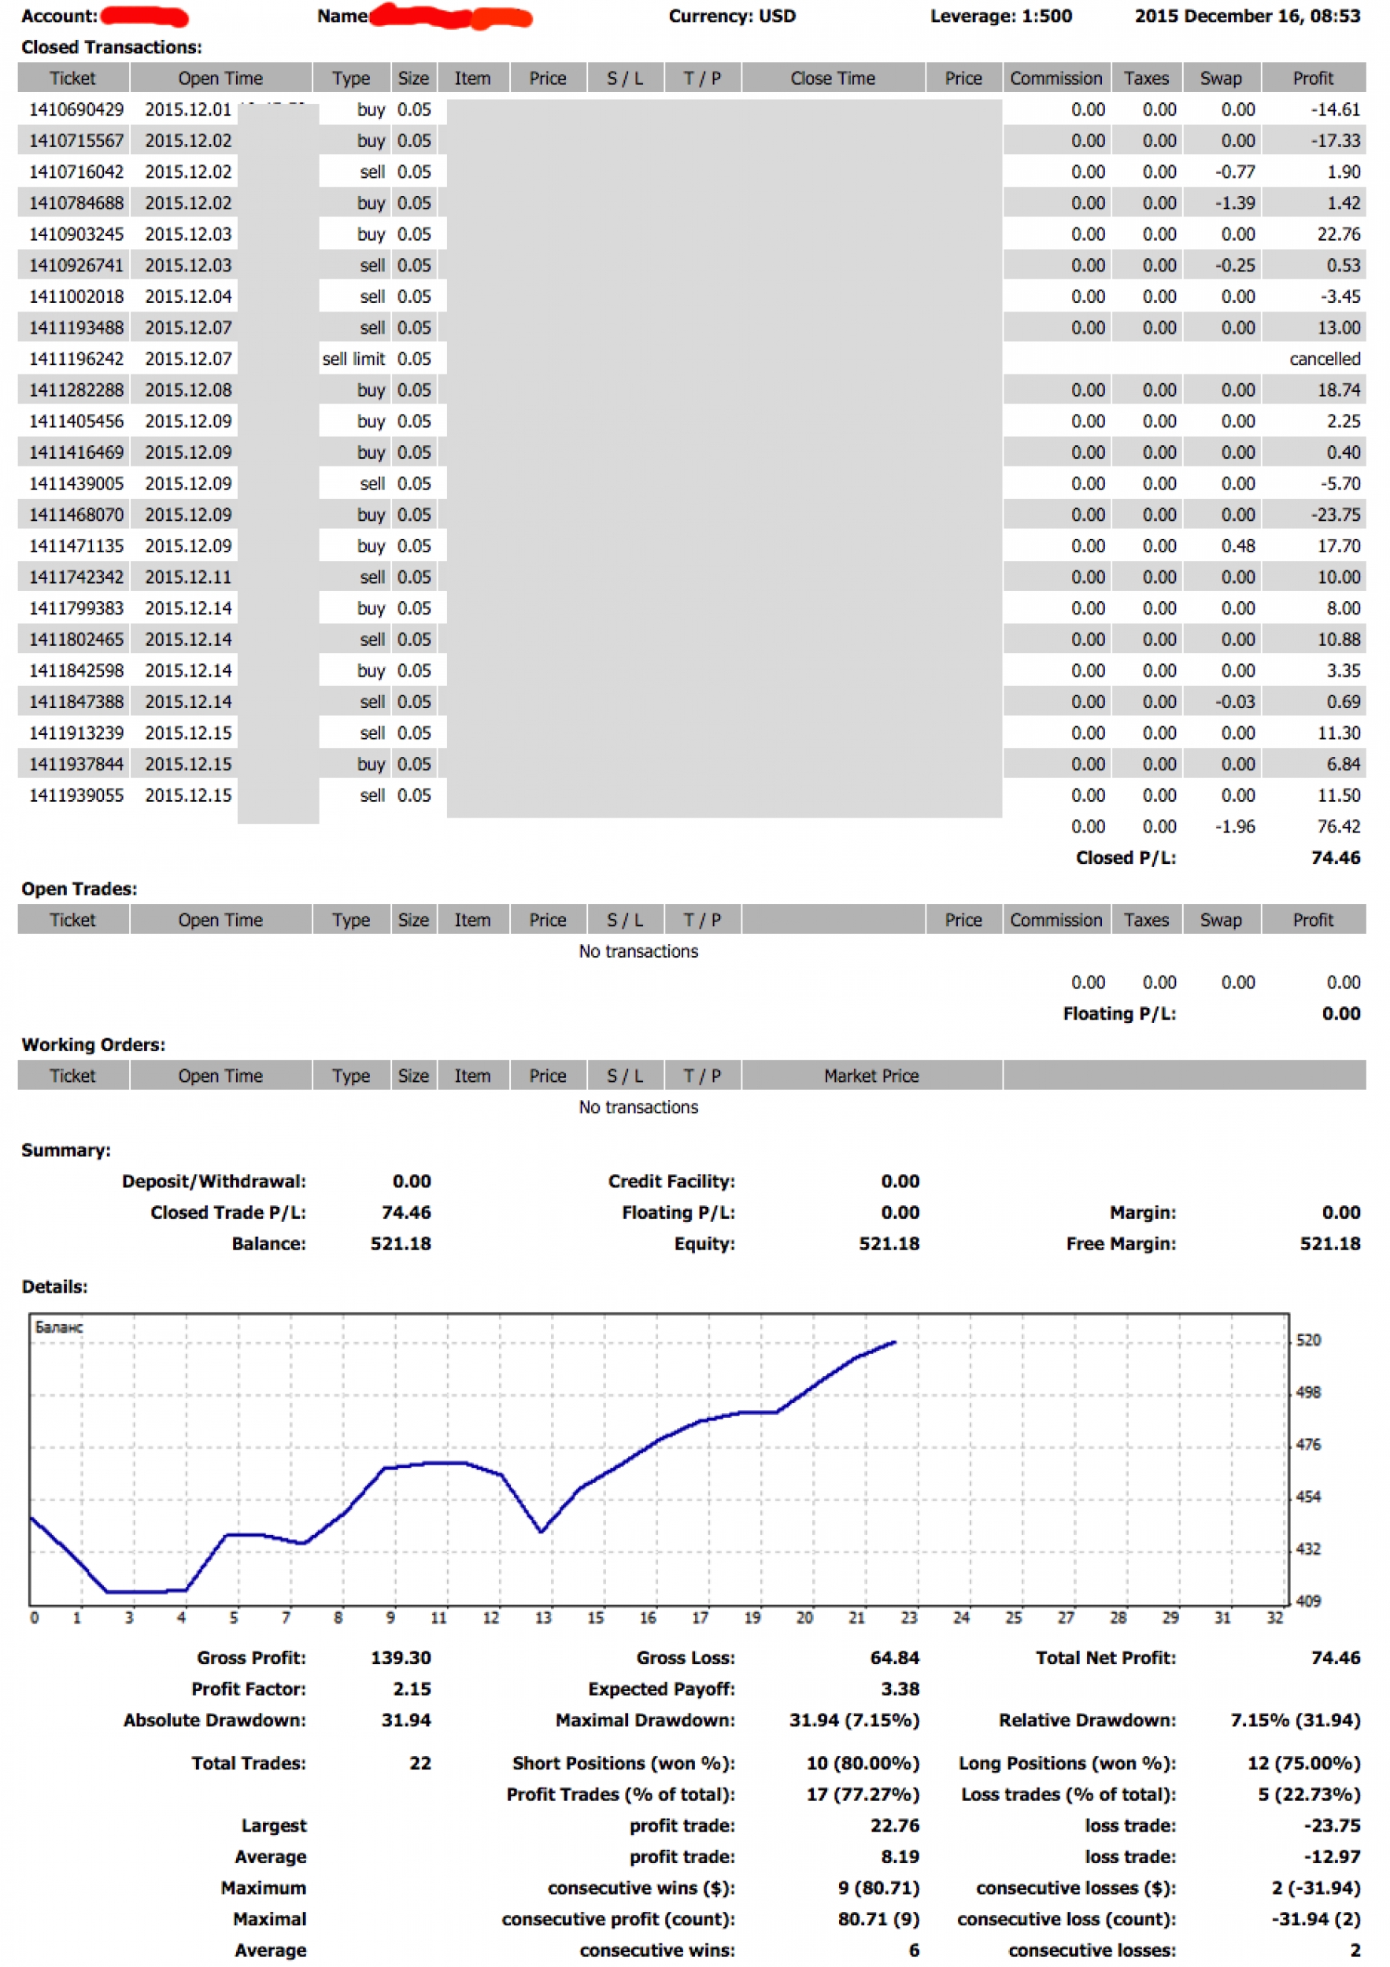The image size is (1390, 1967).
Task: Click the 'cancelled' status in sell limit row
Action: click(x=1324, y=359)
